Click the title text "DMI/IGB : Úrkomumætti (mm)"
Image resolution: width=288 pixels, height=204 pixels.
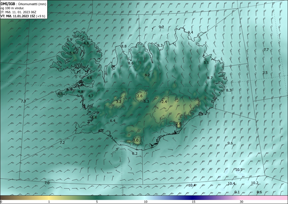23,4
